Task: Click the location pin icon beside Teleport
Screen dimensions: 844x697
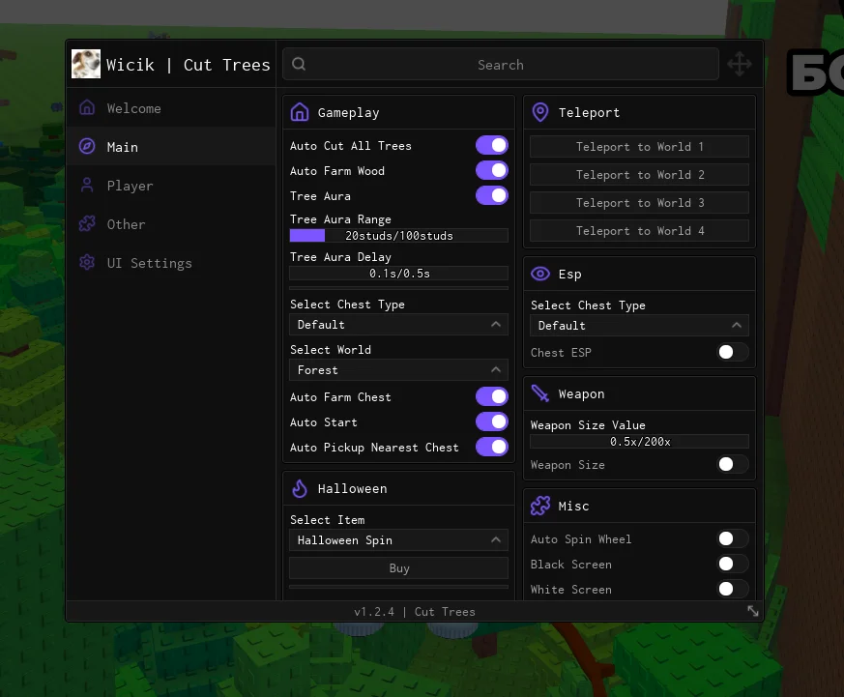Action: tap(540, 112)
